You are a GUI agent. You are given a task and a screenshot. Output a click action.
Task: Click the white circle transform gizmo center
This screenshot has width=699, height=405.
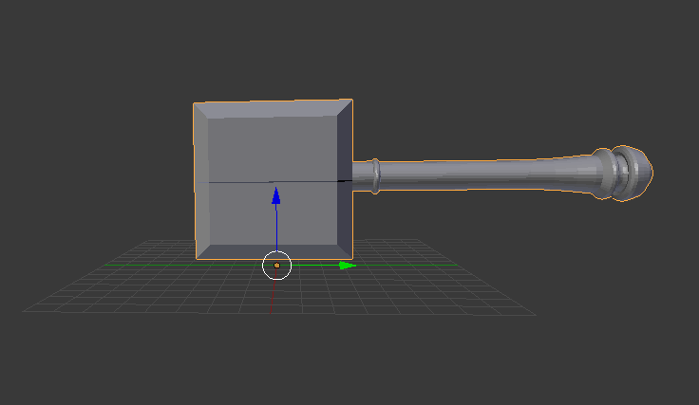(276, 266)
